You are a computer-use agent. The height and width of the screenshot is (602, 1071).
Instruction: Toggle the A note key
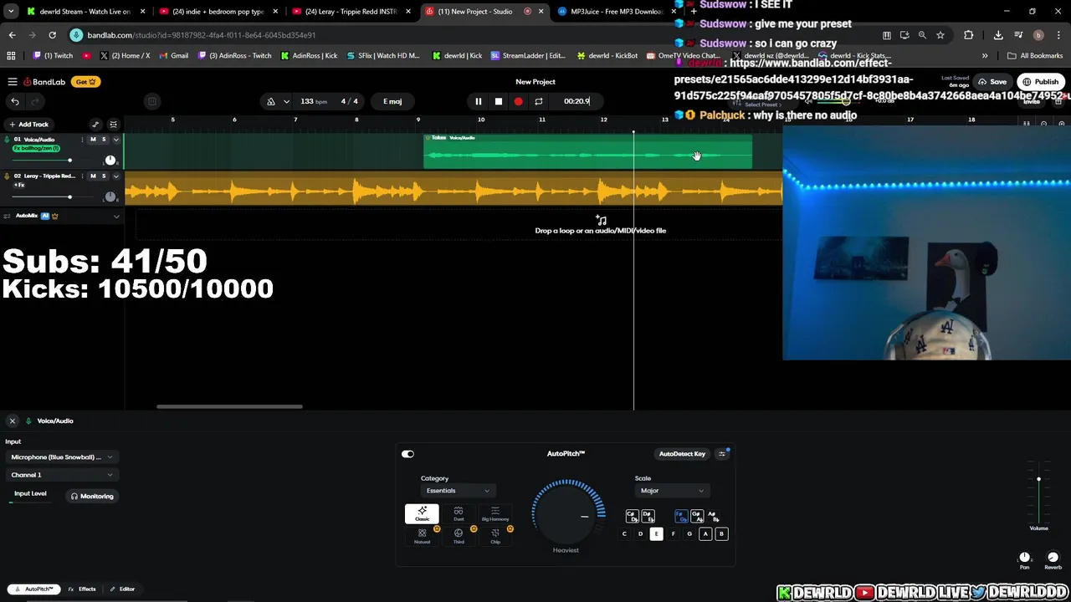pos(705,533)
